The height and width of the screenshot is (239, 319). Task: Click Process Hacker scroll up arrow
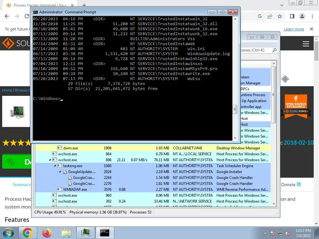pos(274,63)
